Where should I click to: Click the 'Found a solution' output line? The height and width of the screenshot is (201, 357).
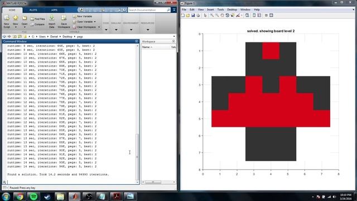coord(58,174)
